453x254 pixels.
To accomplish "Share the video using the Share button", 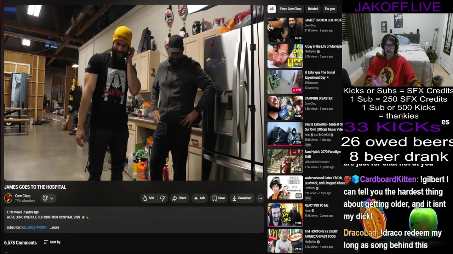I will 179,198.
